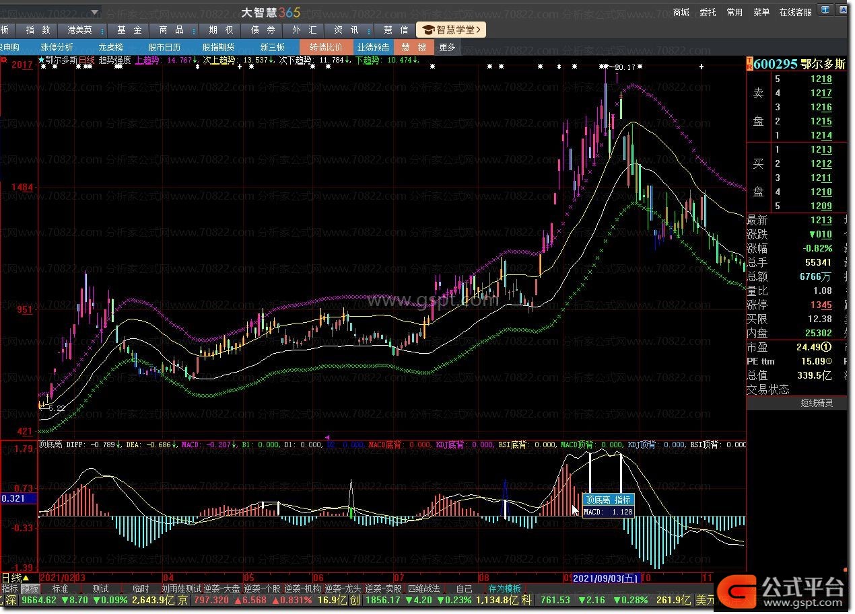Click the 顶底离 indicator label in sub-chart

[x=51, y=445]
